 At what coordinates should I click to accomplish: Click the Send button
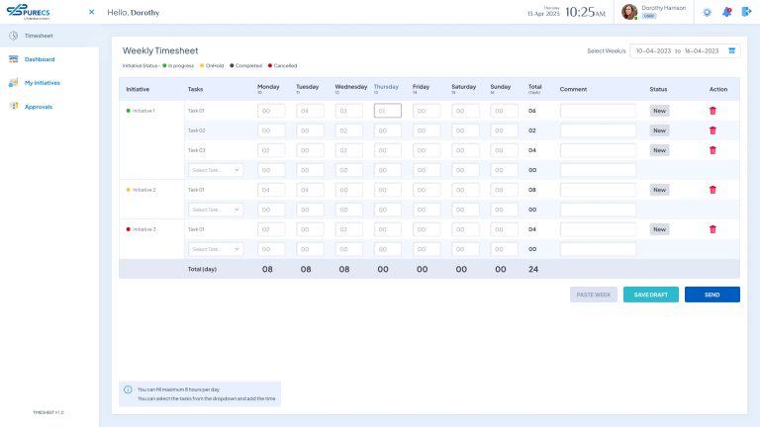click(712, 295)
